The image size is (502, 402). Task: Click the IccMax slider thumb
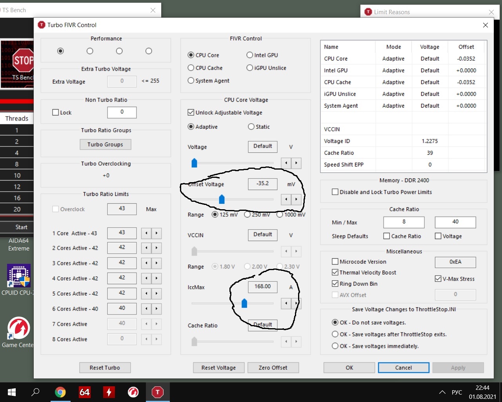[244, 303]
